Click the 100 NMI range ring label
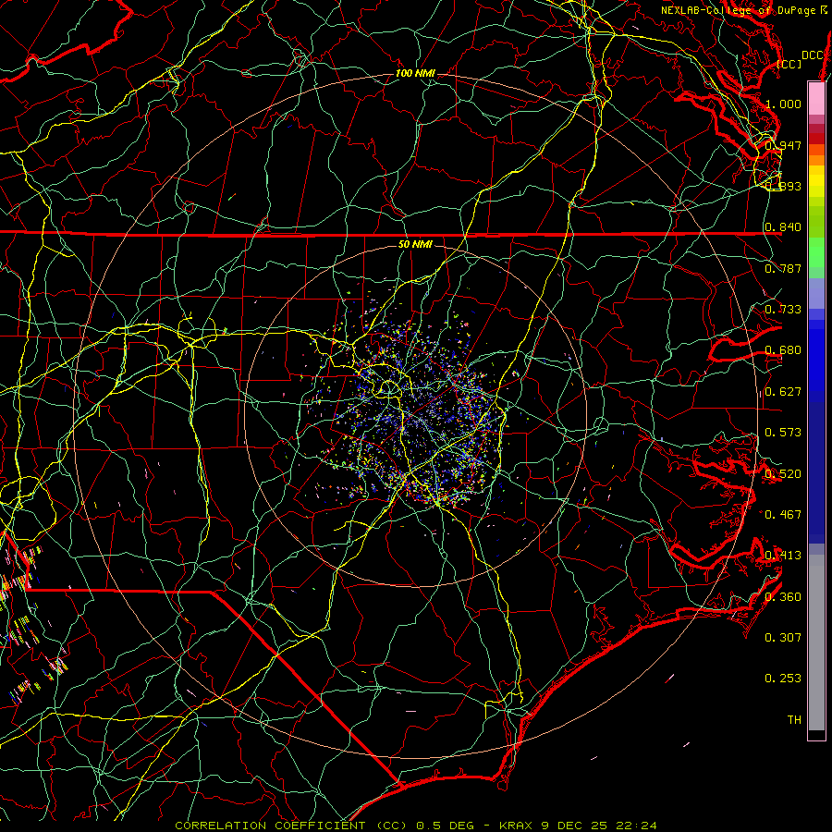The height and width of the screenshot is (832, 832). point(415,73)
